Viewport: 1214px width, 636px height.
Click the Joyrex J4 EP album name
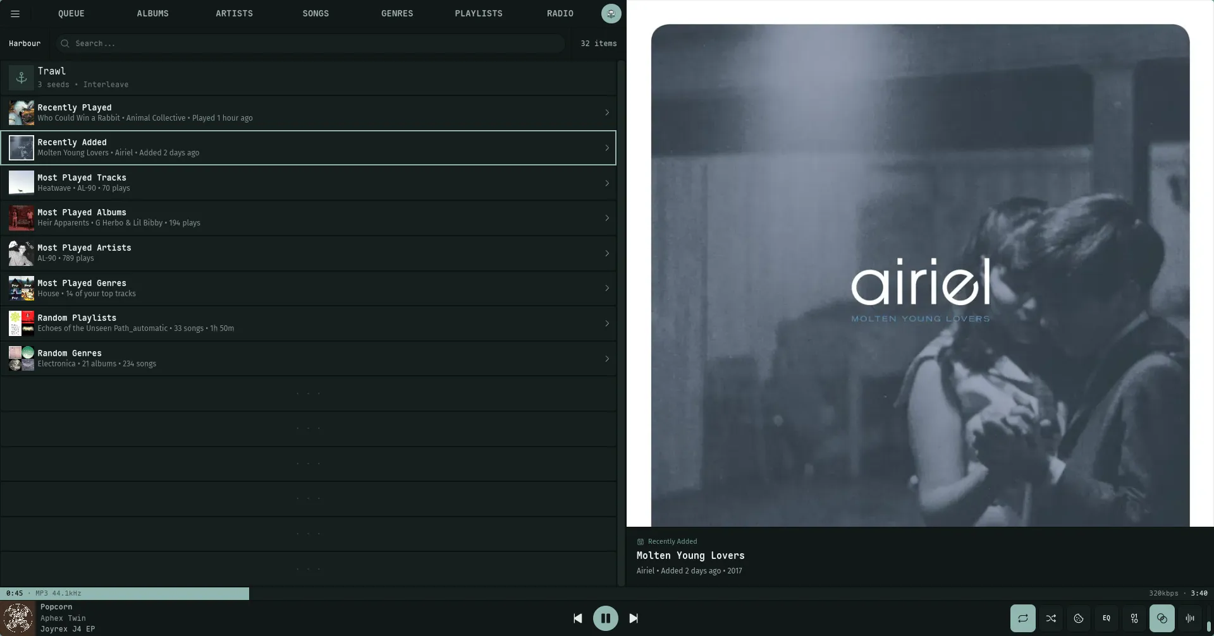[68, 629]
